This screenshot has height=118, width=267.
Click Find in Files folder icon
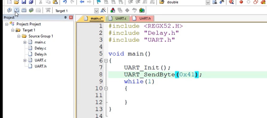[162, 2]
